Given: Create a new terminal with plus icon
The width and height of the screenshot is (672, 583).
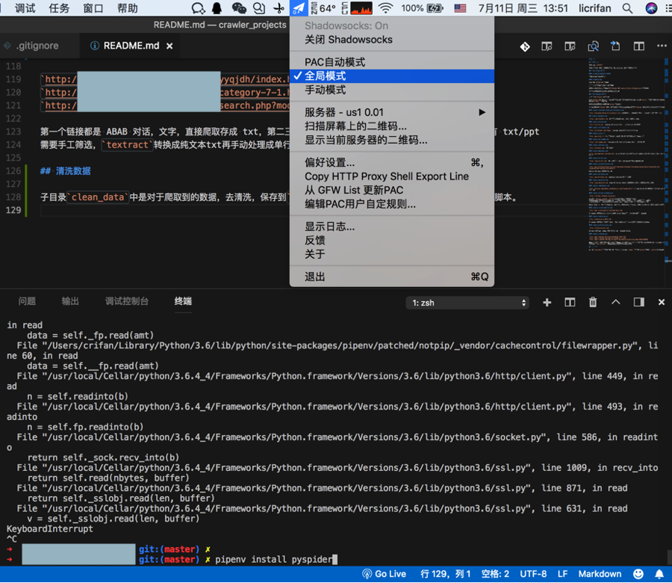Looking at the screenshot, I should tap(547, 303).
